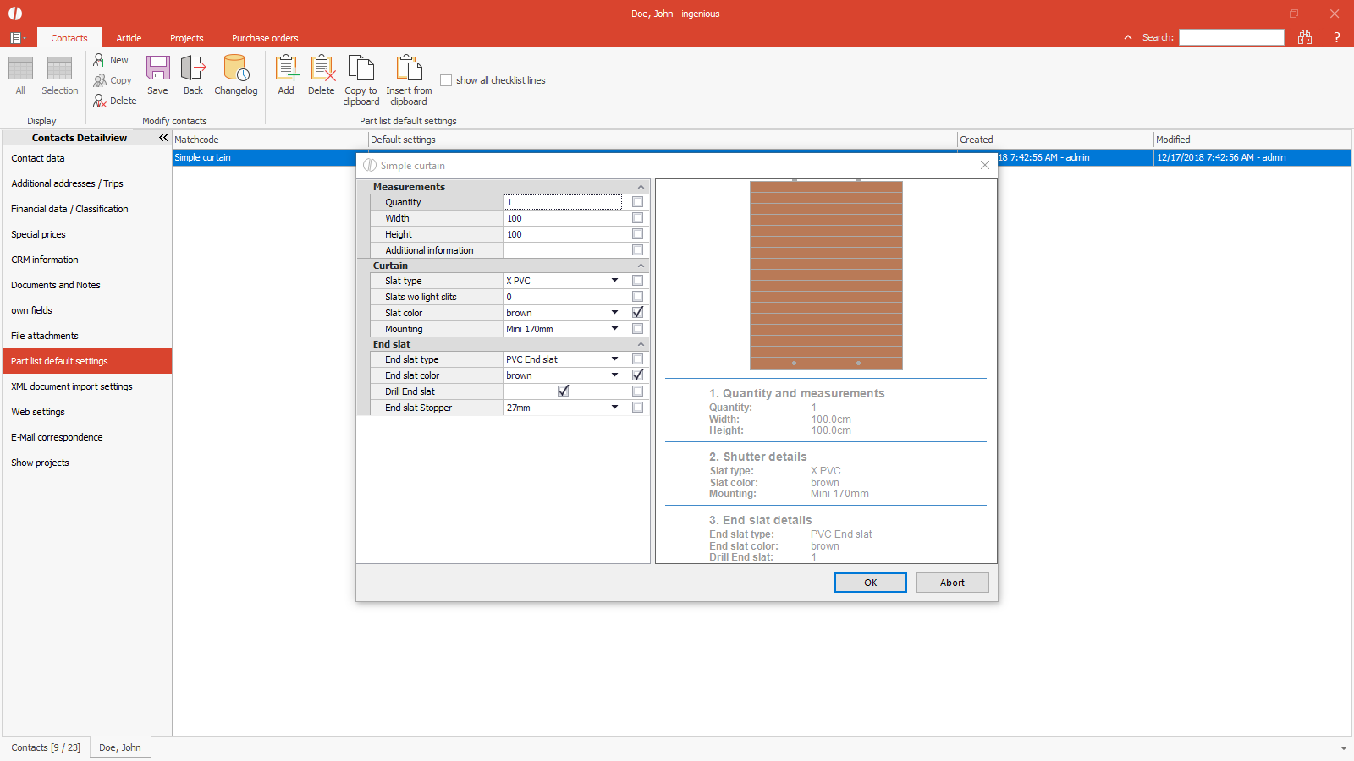Open the Slat type dropdown
Image resolution: width=1354 pixels, height=761 pixels.
(x=614, y=281)
